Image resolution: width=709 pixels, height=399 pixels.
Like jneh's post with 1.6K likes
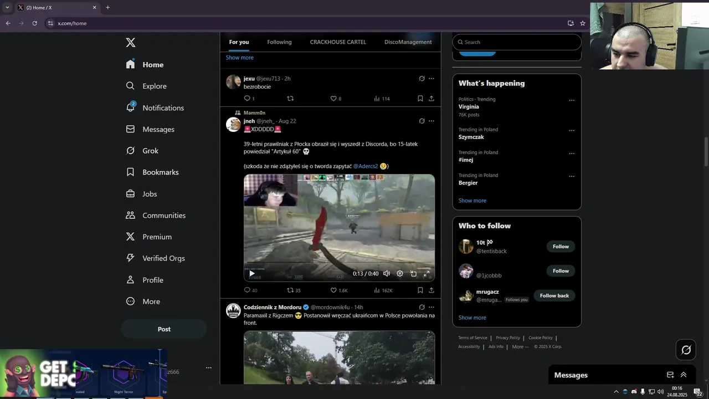[339, 290]
